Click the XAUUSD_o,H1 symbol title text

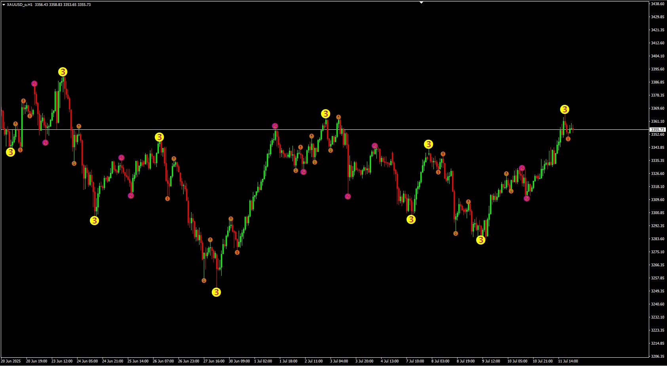pyautogui.click(x=20, y=5)
